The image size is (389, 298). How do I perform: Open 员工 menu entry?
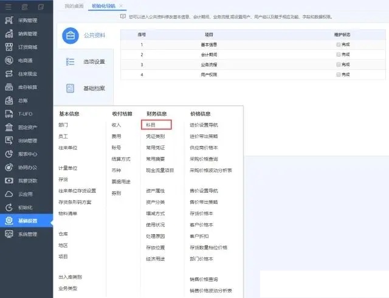[63, 136]
